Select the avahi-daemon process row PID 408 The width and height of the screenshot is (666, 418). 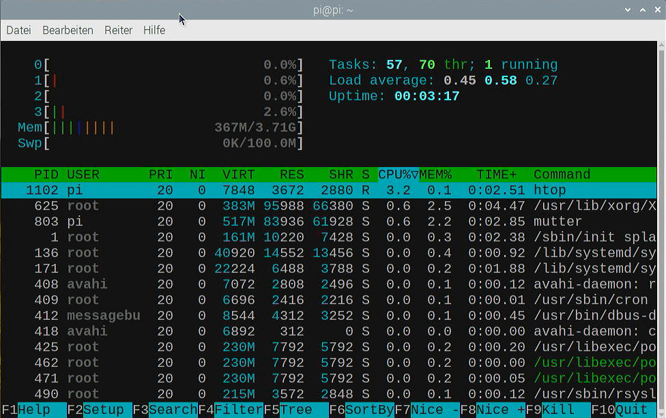click(x=329, y=284)
